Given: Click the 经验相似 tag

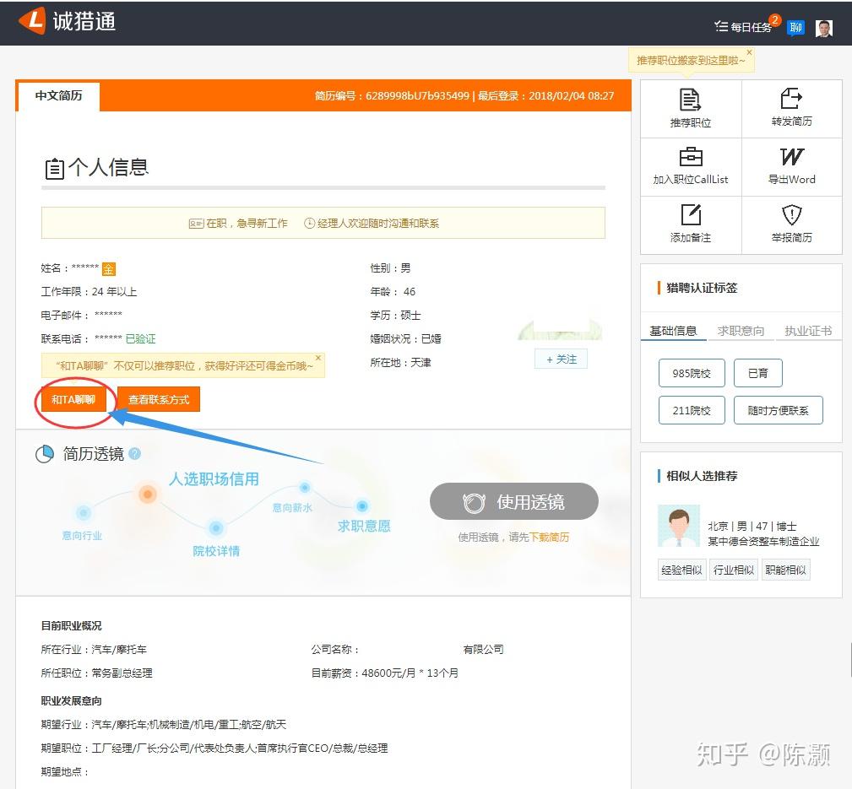Looking at the screenshot, I should (681, 570).
